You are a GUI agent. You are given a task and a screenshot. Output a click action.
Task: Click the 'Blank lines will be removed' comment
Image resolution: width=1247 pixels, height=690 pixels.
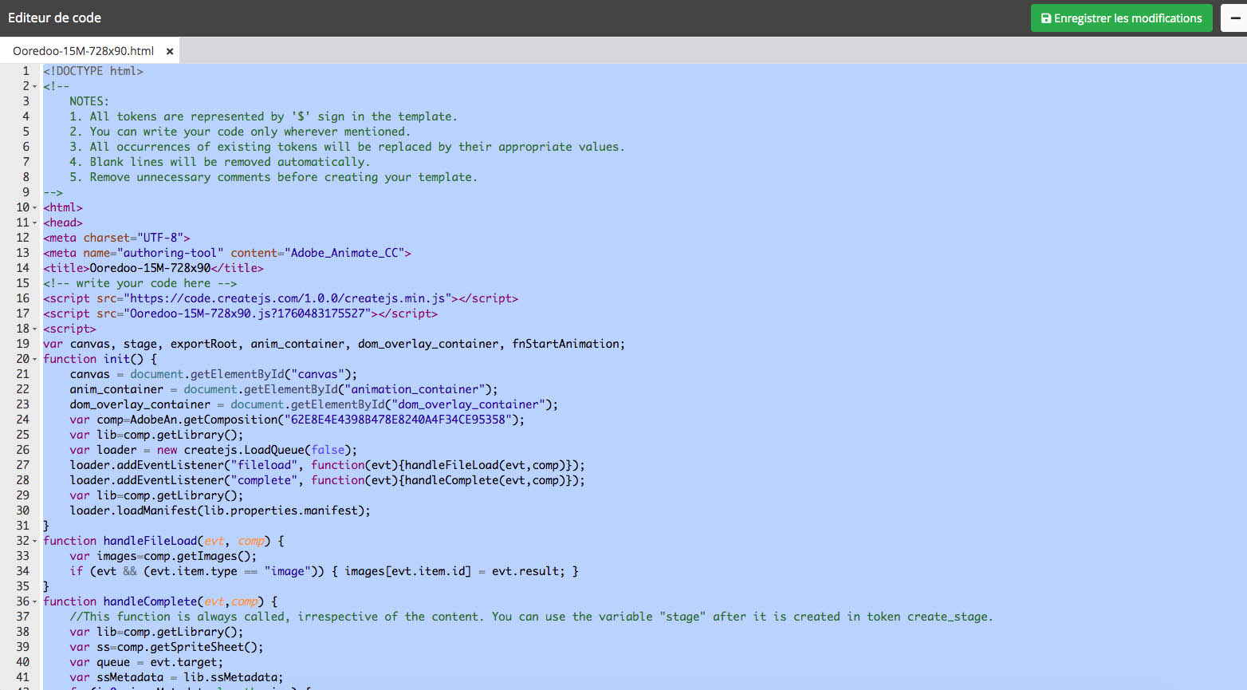coord(220,162)
